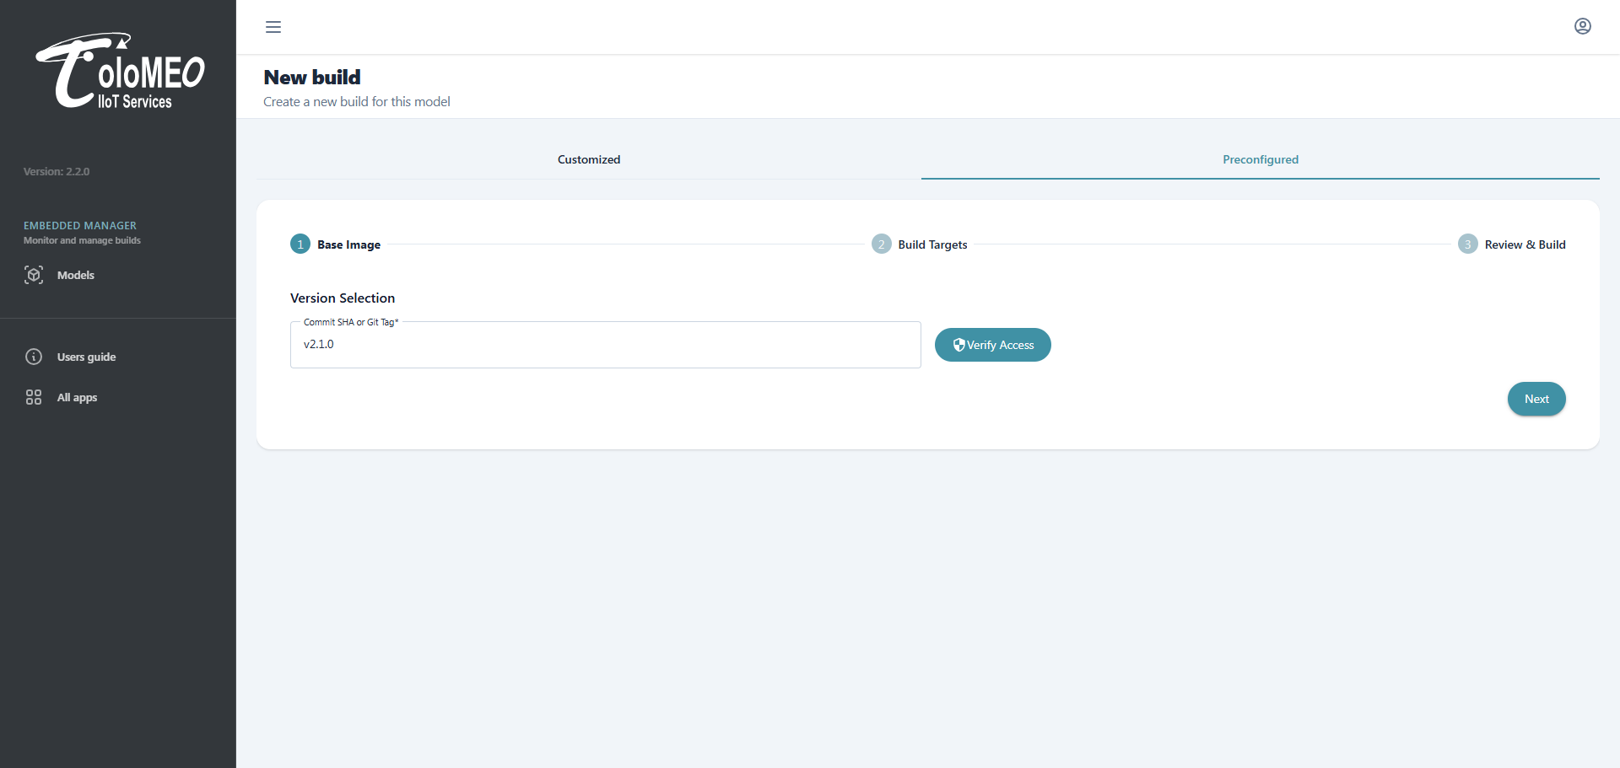This screenshot has height=768, width=1620.
Task: Switch to the Preconfigured tab
Action: pos(1260,159)
